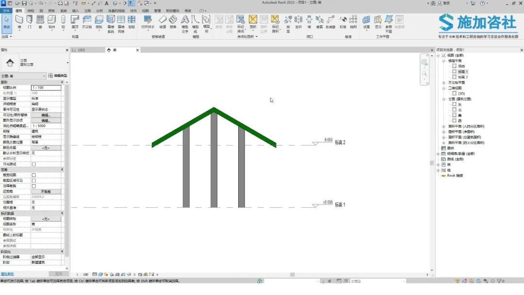Screen dimensions: 524x295
Task: Expand the schedules (明细表/数量) tree node
Action: click(438, 154)
